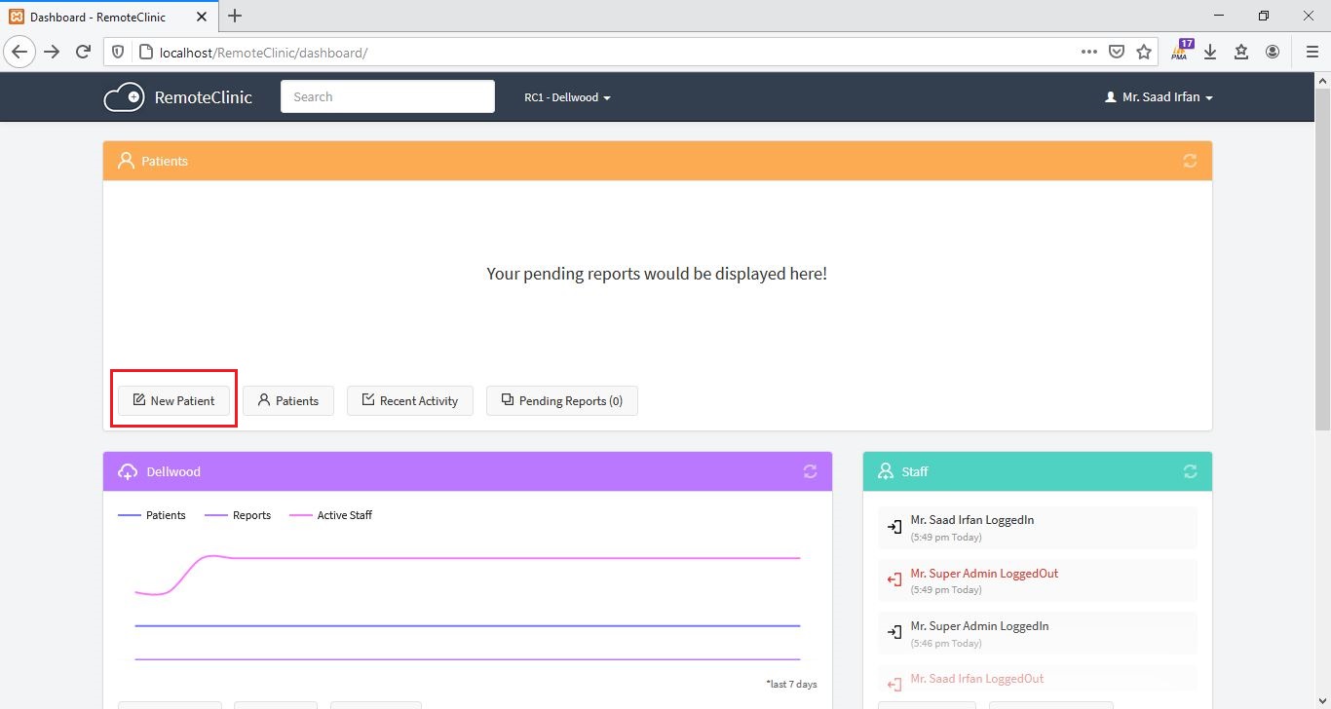Click the New Patient button

[173, 400]
